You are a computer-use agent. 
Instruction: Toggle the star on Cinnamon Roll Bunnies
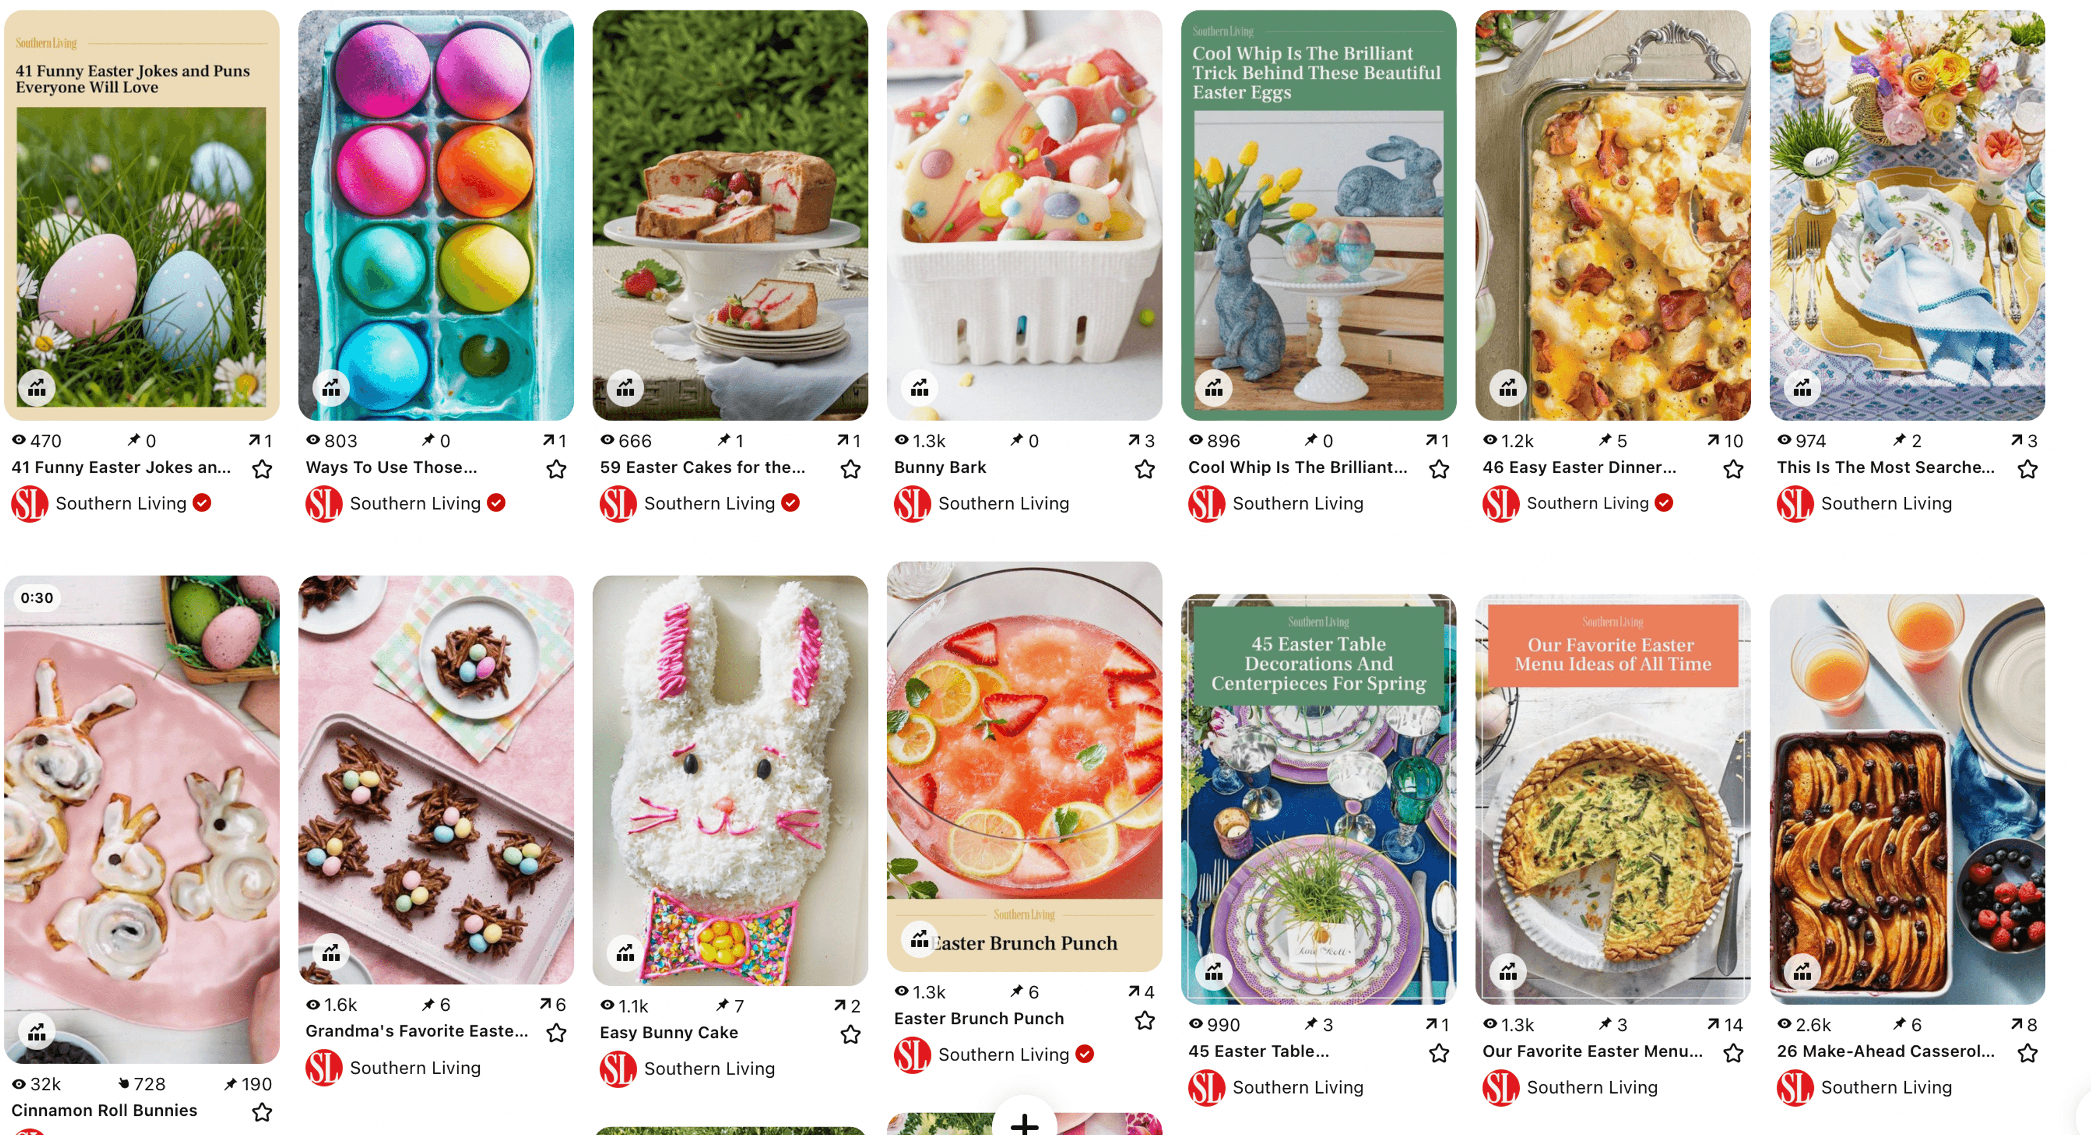[261, 1112]
